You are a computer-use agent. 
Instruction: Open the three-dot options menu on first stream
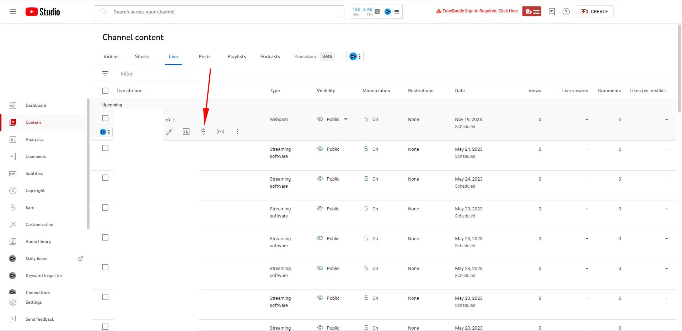click(x=237, y=132)
